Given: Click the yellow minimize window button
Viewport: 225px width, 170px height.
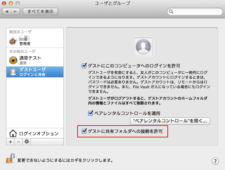Looking at the screenshot, I should 11,3.
